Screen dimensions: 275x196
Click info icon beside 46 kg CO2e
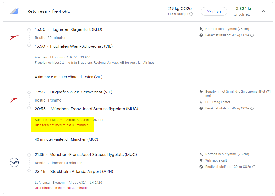tap(252, 108)
